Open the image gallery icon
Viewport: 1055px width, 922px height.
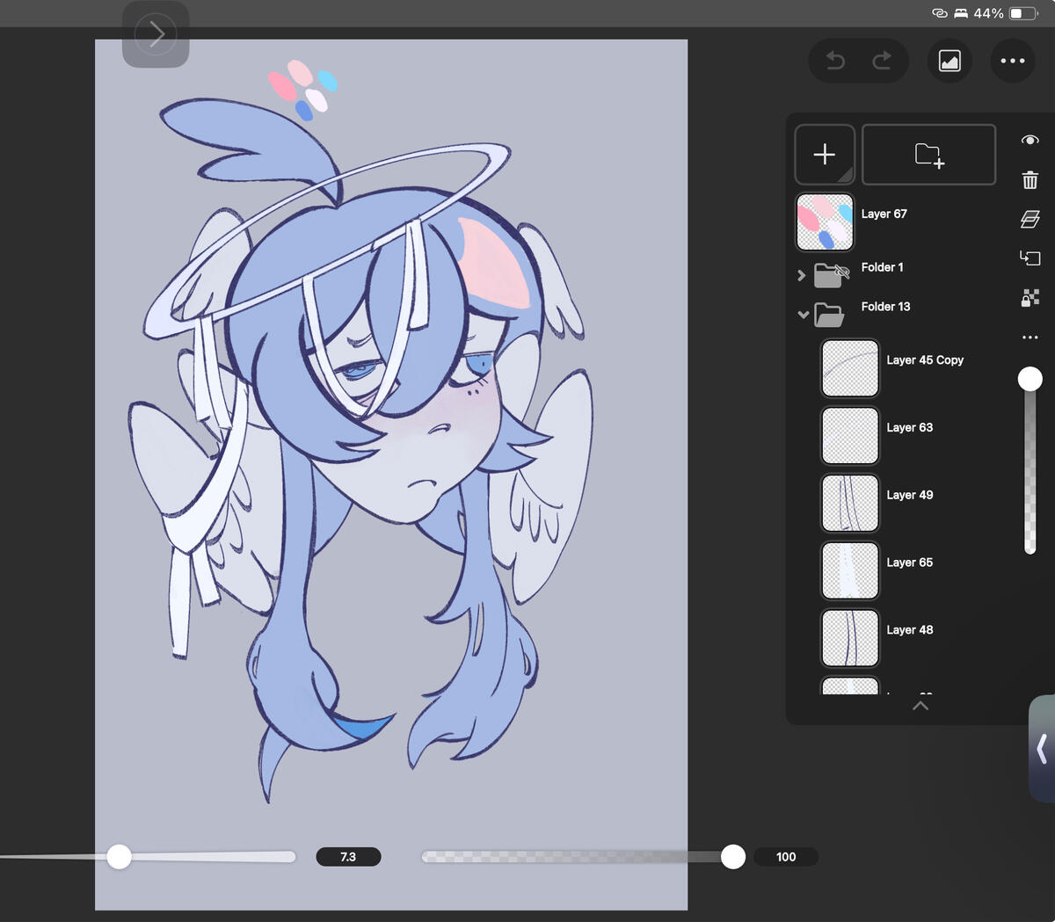pos(949,61)
